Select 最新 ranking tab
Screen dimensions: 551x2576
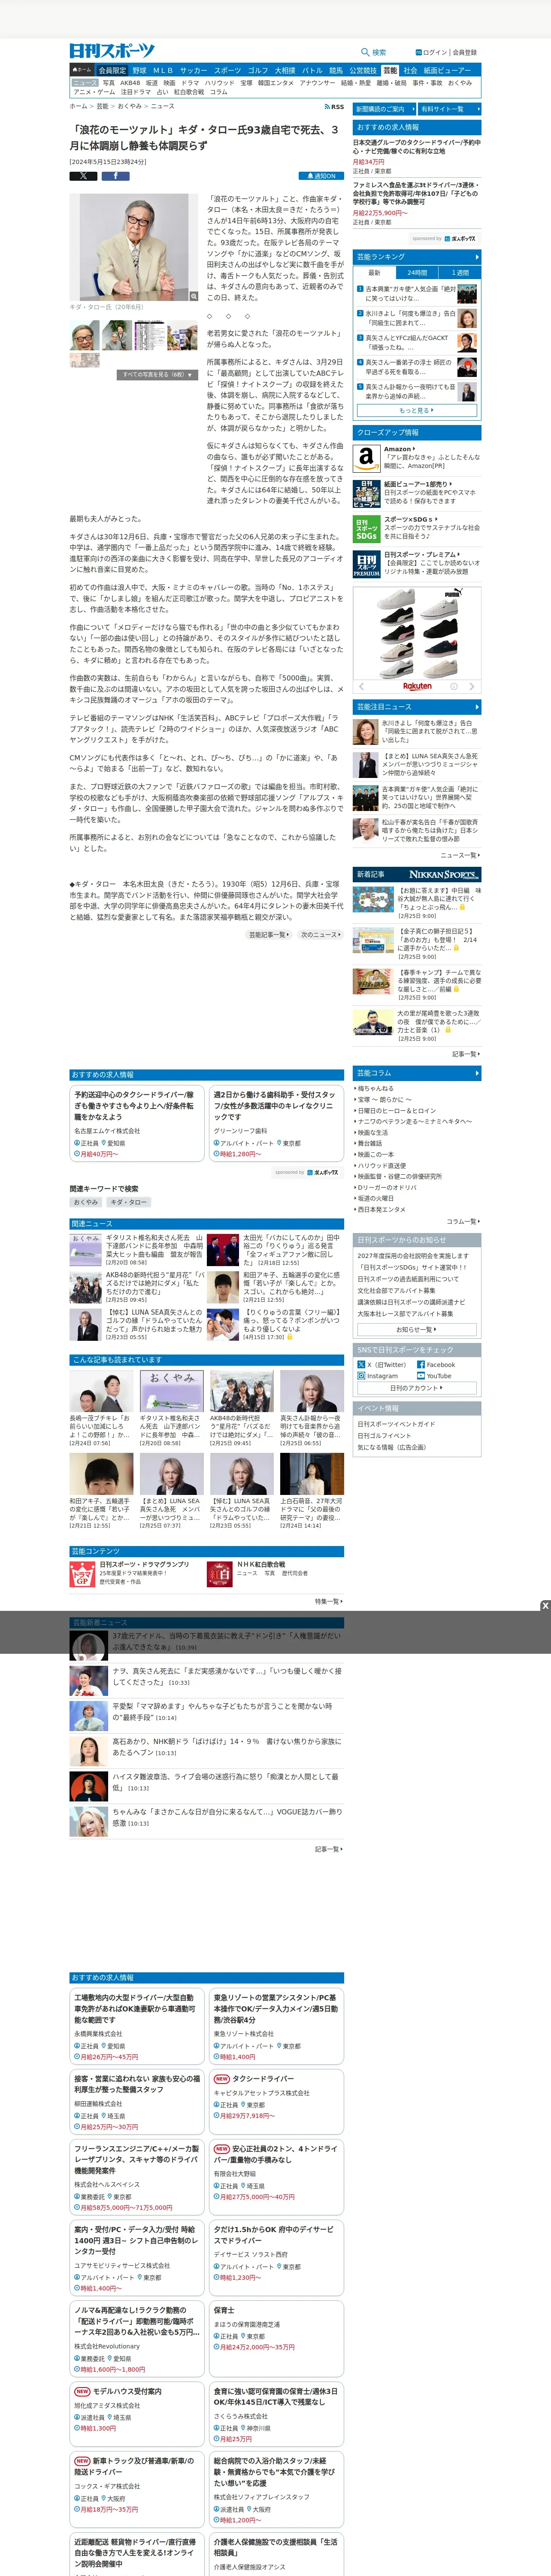coord(374,272)
